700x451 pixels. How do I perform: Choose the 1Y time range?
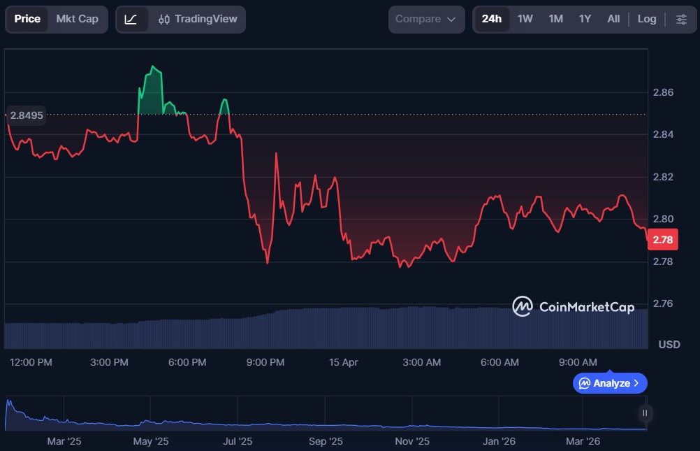pyautogui.click(x=585, y=19)
